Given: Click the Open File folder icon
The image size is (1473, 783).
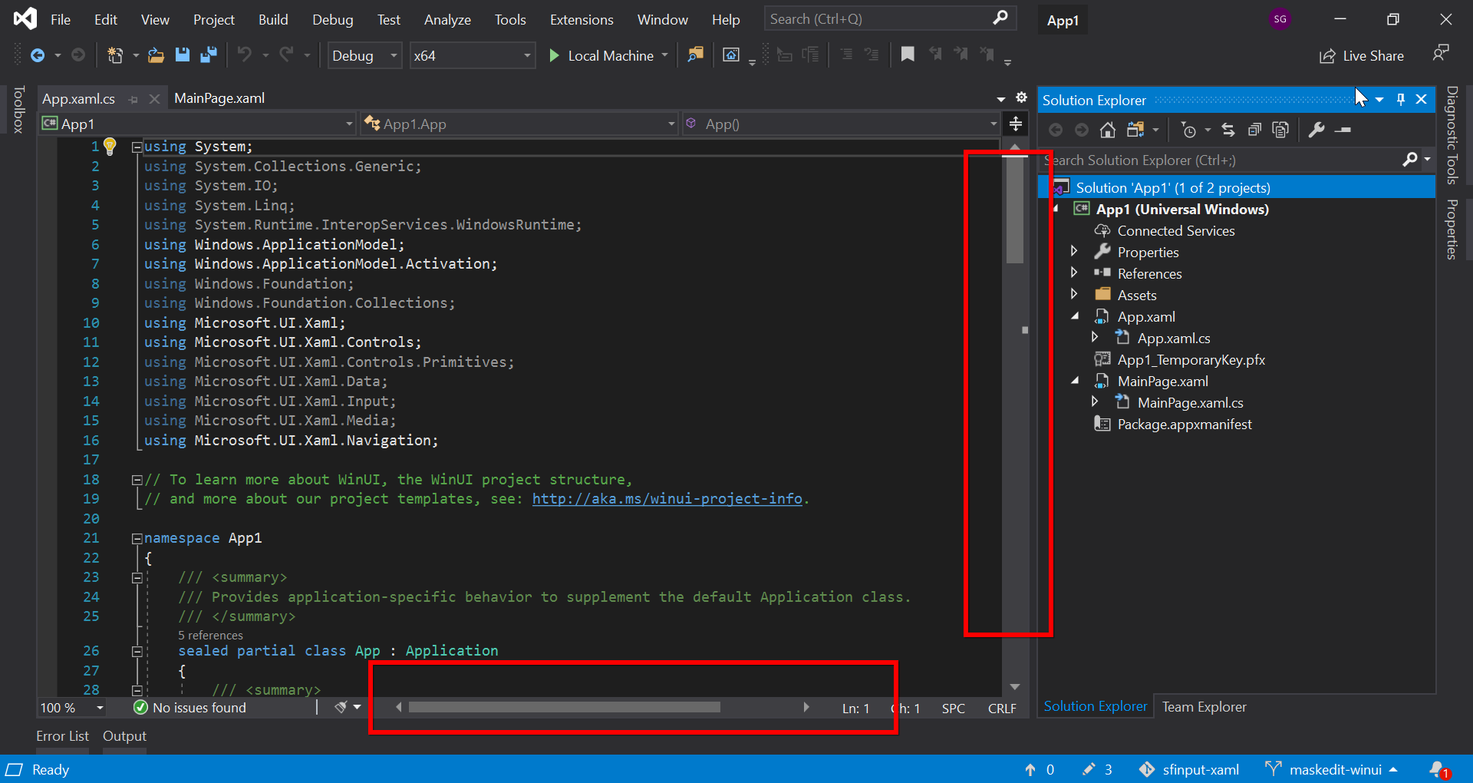Looking at the screenshot, I should [157, 55].
